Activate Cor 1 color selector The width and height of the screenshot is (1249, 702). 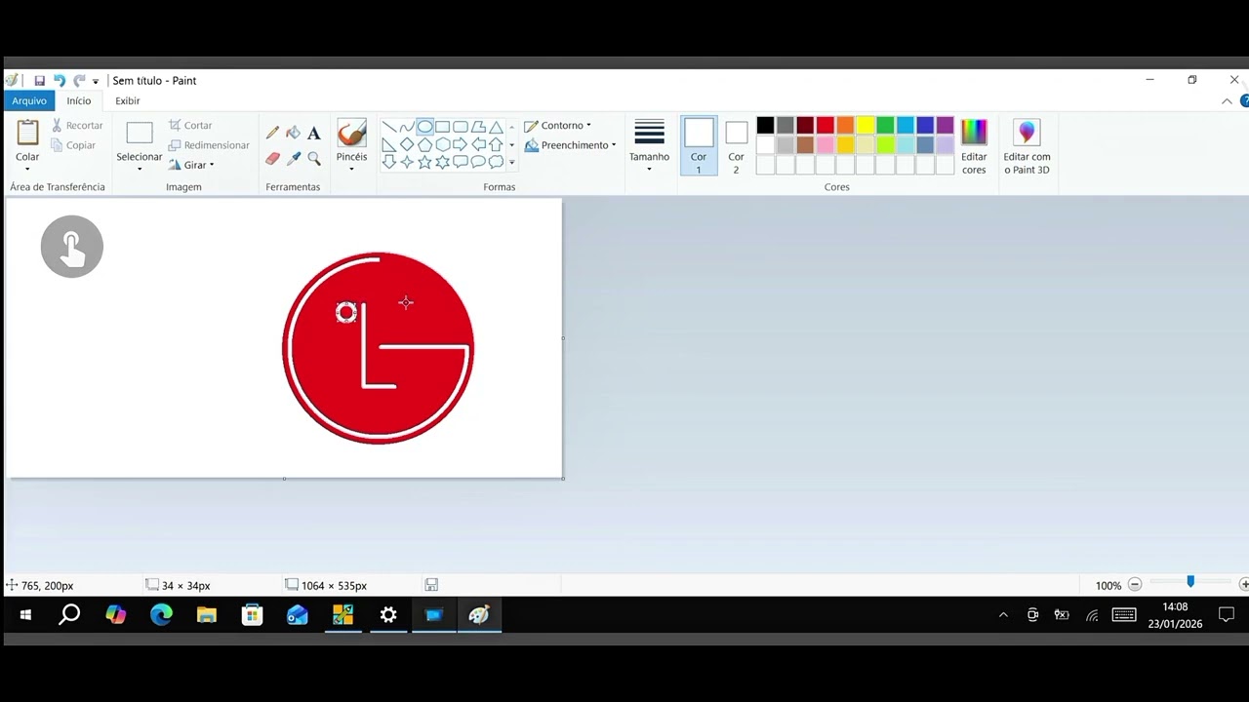pos(699,146)
